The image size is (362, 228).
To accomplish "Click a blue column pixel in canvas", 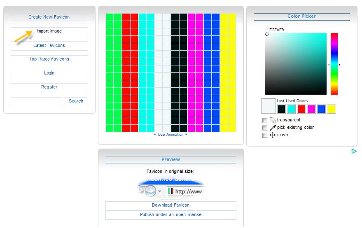I will 211,73.
